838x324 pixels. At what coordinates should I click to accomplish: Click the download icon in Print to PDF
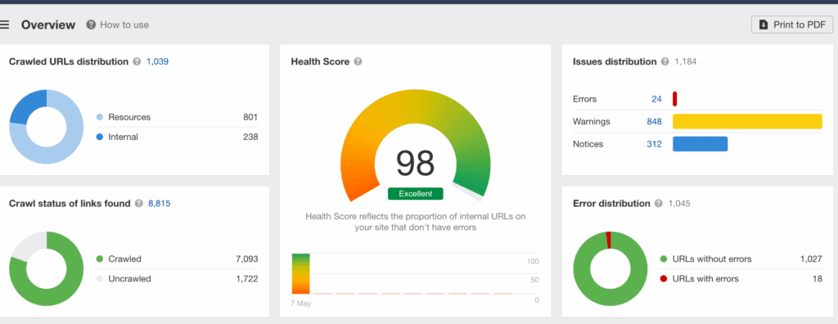point(764,25)
